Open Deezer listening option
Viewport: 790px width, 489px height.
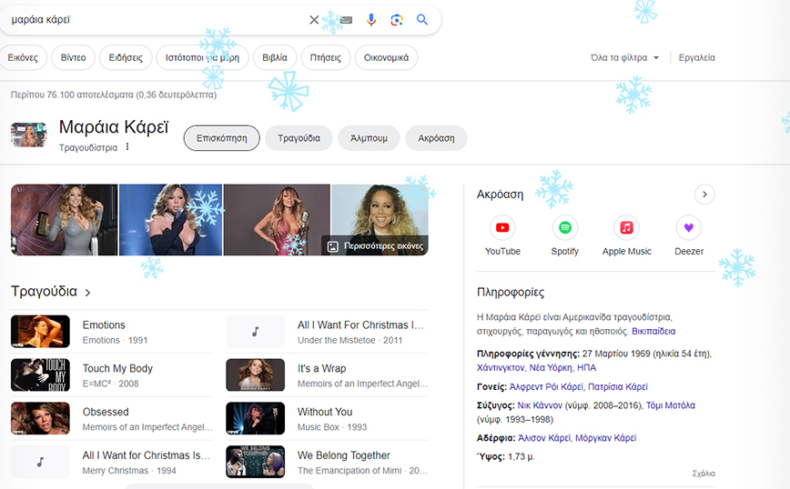coord(689,228)
